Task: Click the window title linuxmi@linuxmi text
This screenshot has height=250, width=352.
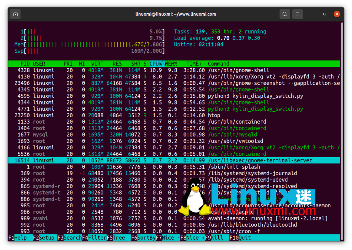Action: [176, 14]
